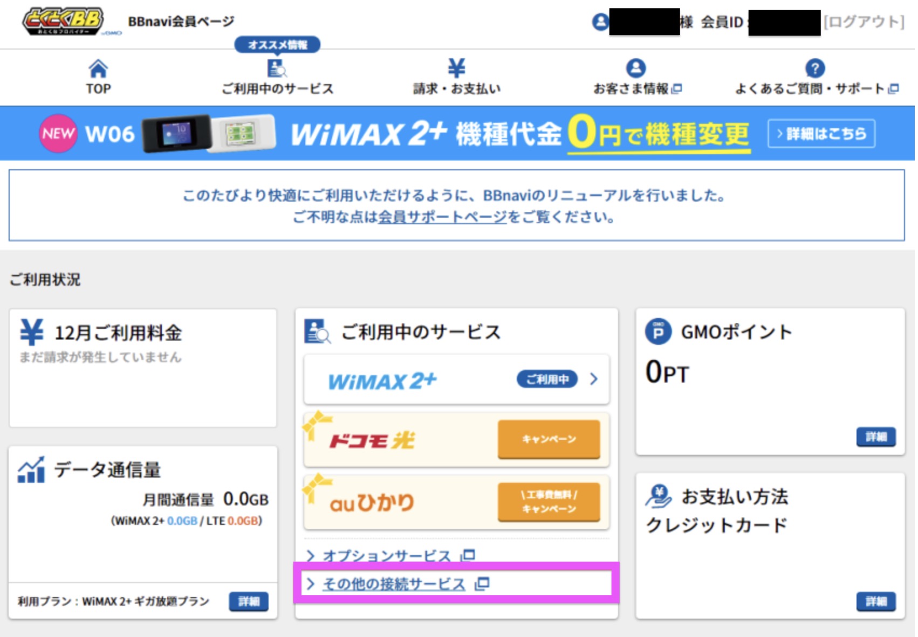Click the GMO point P icon
This screenshot has height=637, width=918.
click(658, 332)
